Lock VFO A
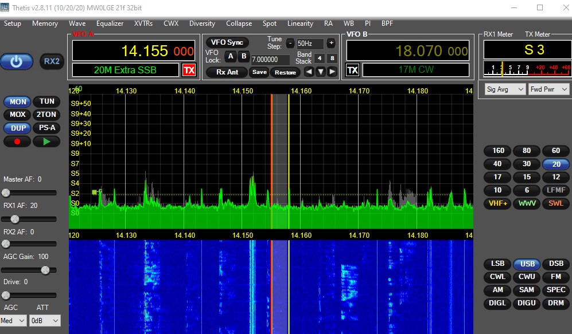 (231, 57)
